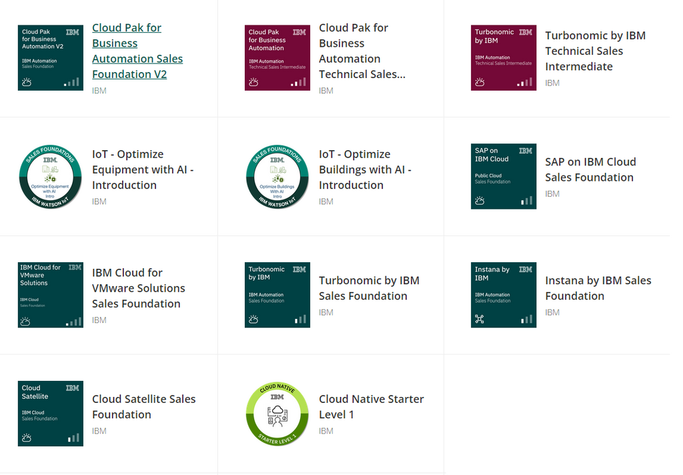
Task: Select the round Optimize Buildings with AI badge
Action: 277,177
